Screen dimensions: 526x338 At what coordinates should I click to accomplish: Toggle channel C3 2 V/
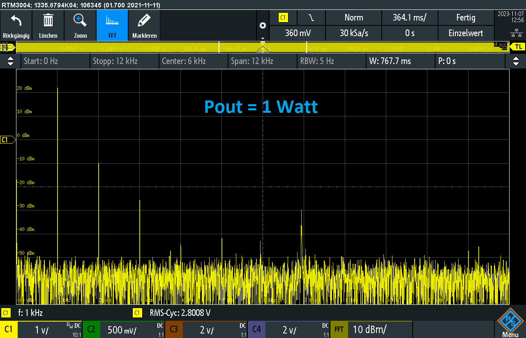(x=206, y=329)
